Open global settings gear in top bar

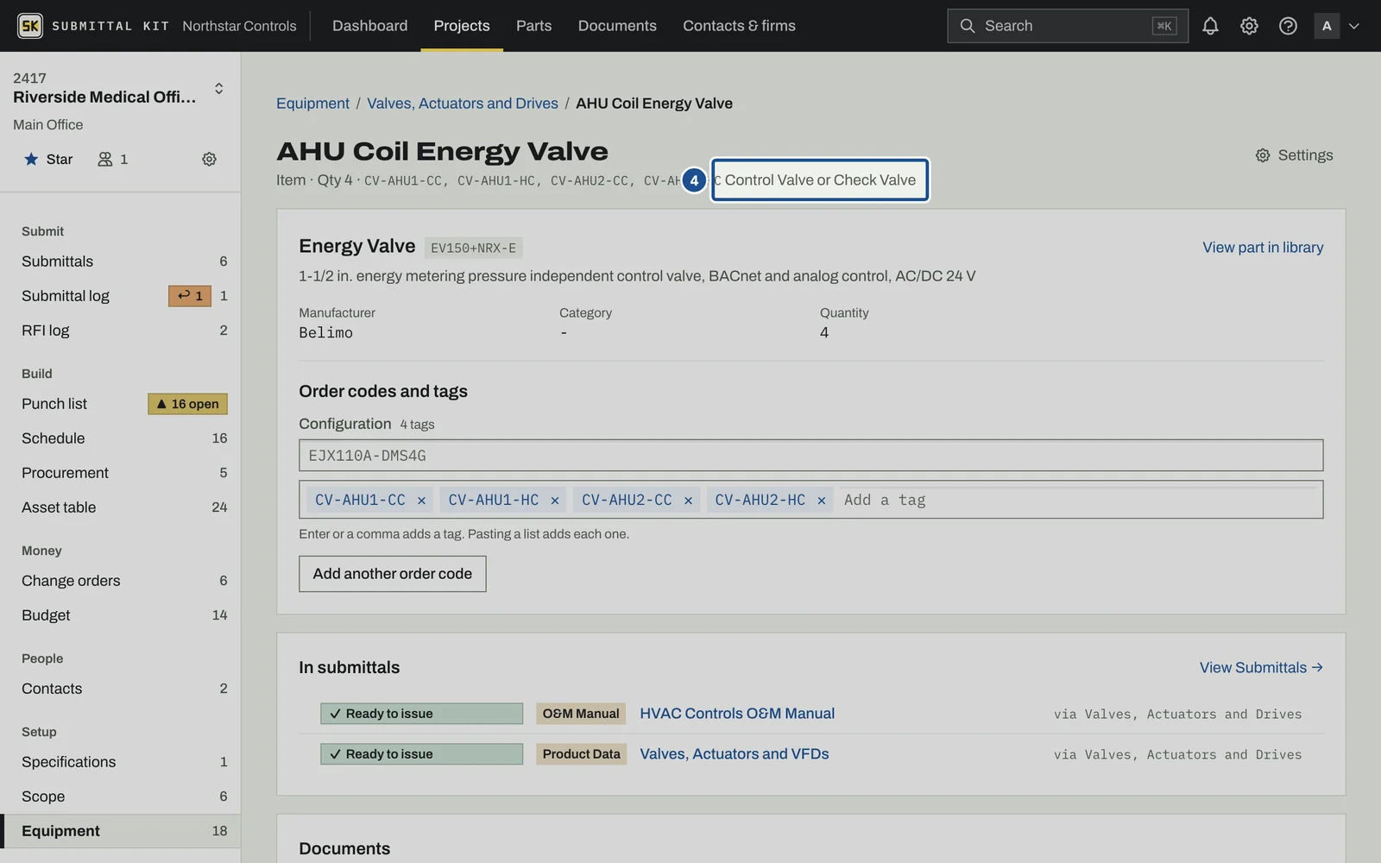(x=1249, y=26)
